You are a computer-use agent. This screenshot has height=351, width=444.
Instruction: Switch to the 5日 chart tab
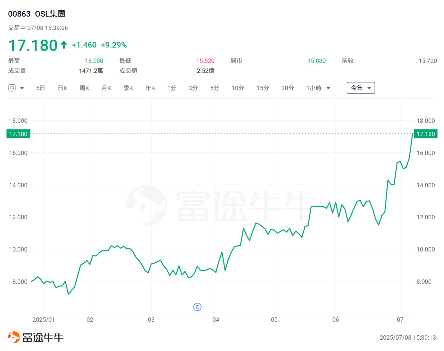pyautogui.click(x=40, y=88)
